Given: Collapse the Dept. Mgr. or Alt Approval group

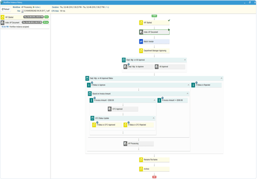Looking at the screenshot, I should point(185,60).
